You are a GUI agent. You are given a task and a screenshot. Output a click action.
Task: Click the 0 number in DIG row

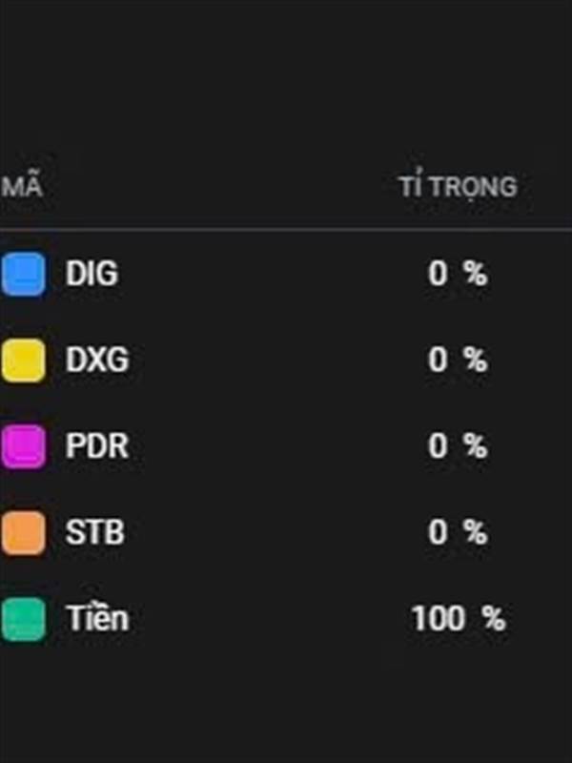[438, 274]
